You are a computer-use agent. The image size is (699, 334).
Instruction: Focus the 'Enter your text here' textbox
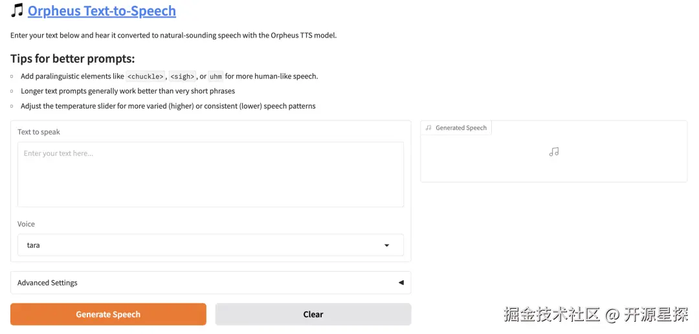(x=210, y=174)
